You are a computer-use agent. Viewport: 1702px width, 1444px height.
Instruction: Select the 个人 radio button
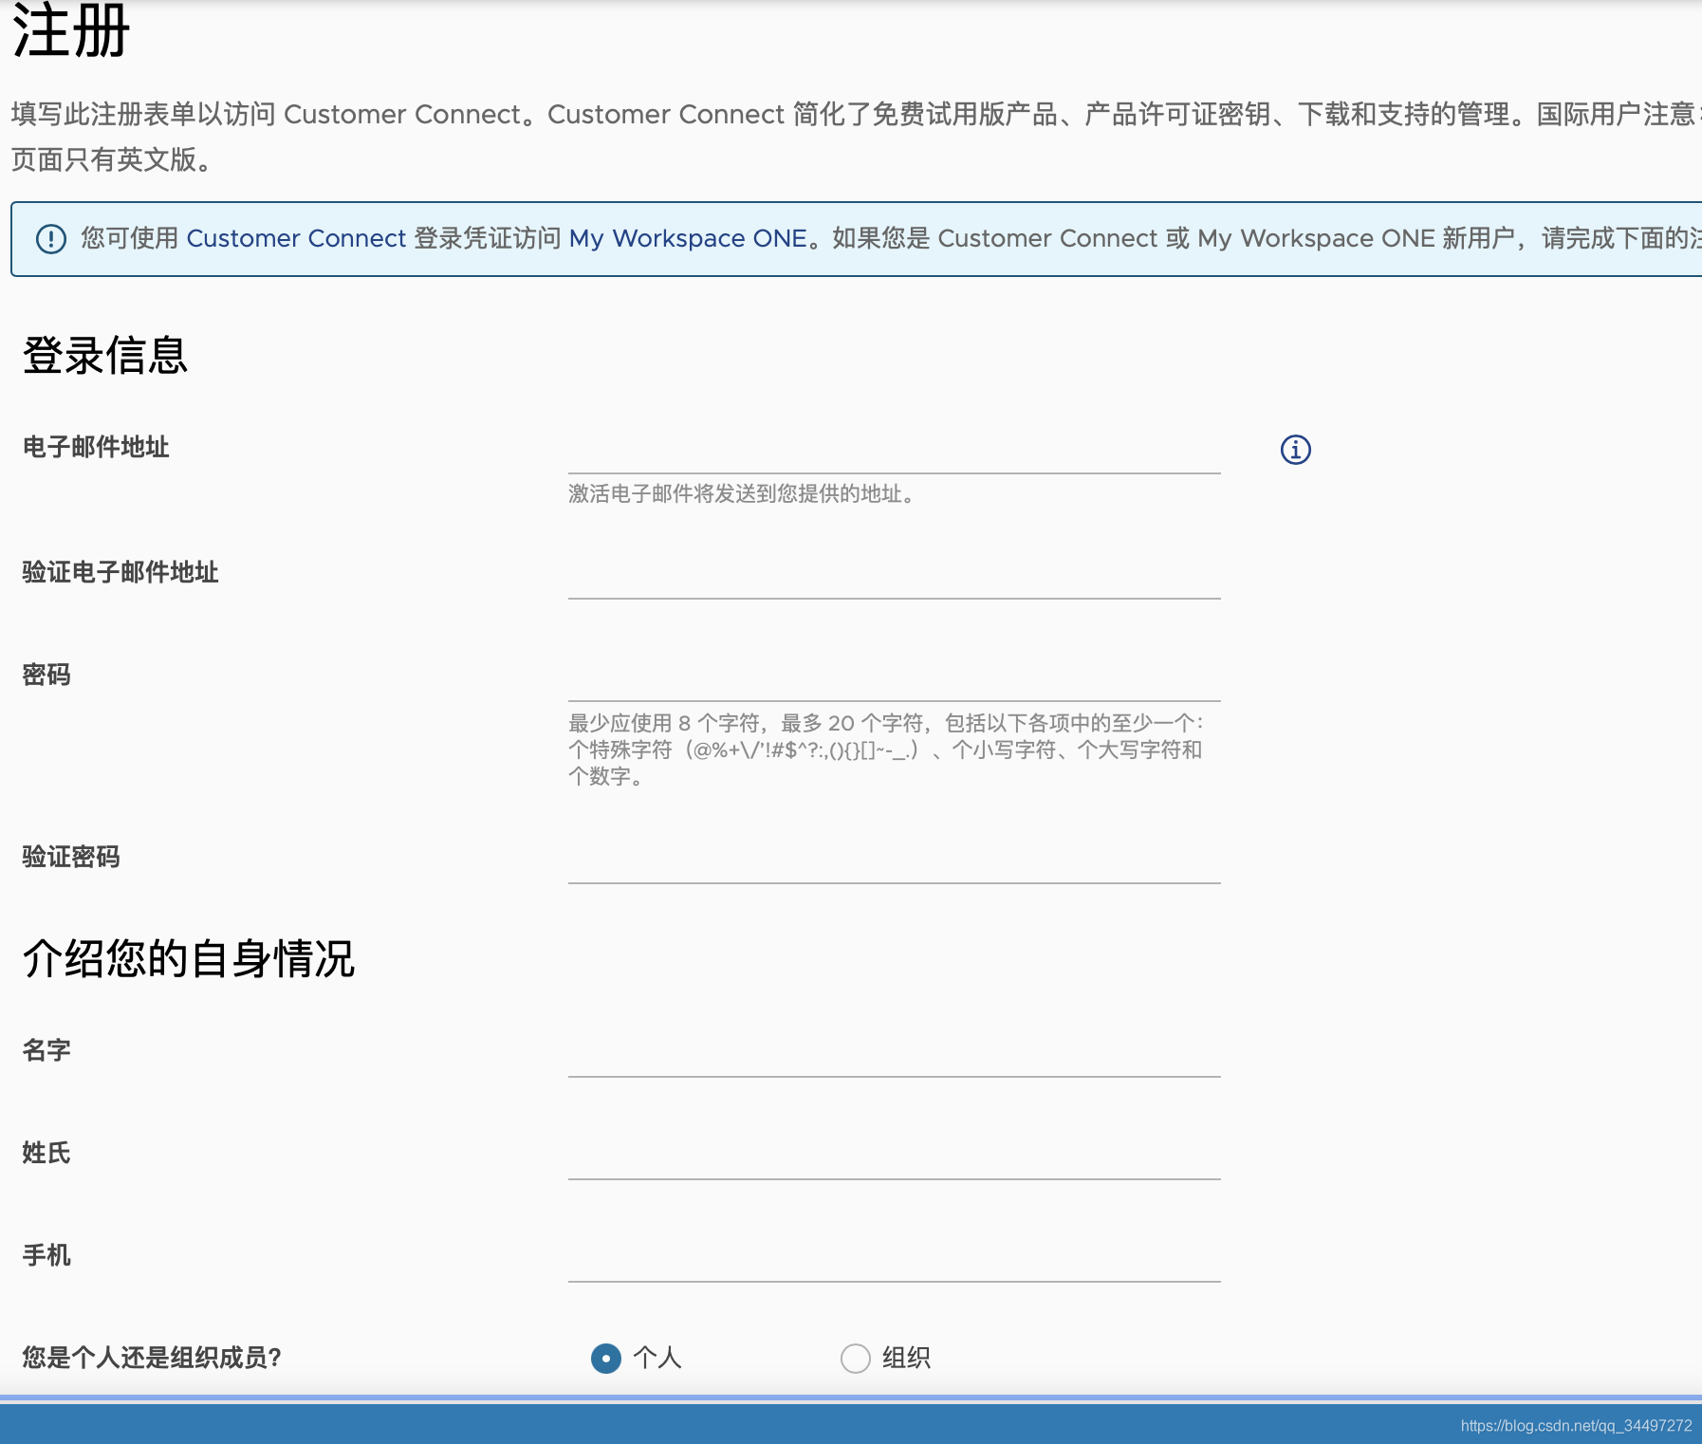[x=606, y=1359]
